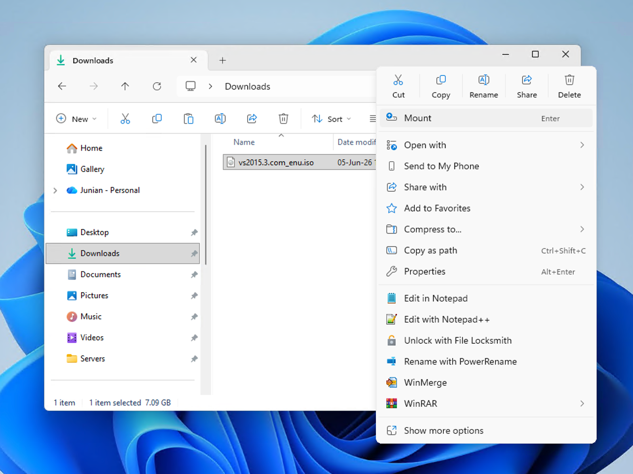Select the Downloads tab

point(128,60)
